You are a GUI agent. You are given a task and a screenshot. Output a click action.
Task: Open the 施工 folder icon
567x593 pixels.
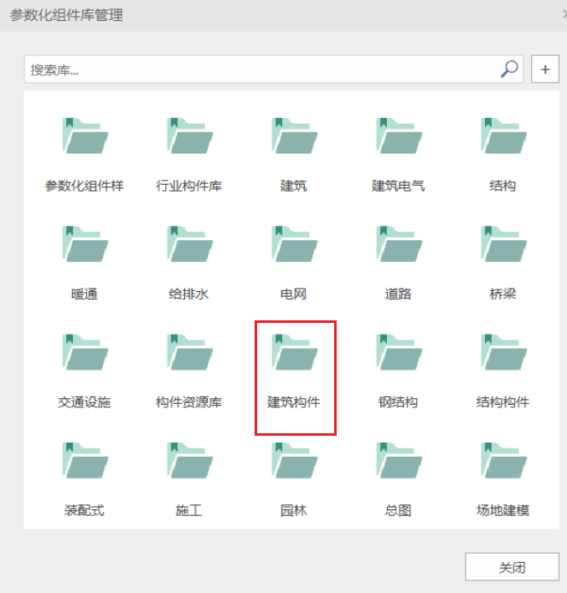[x=190, y=460]
